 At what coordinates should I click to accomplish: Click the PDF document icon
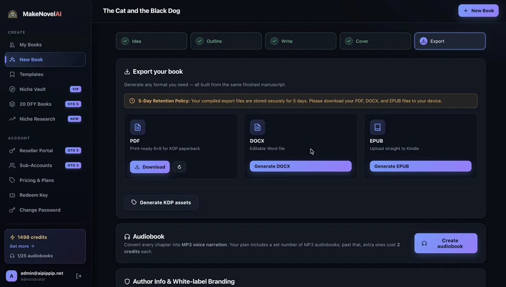coord(138,127)
